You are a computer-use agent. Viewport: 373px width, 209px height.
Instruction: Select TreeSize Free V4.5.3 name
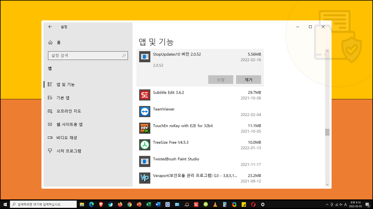(171, 142)
